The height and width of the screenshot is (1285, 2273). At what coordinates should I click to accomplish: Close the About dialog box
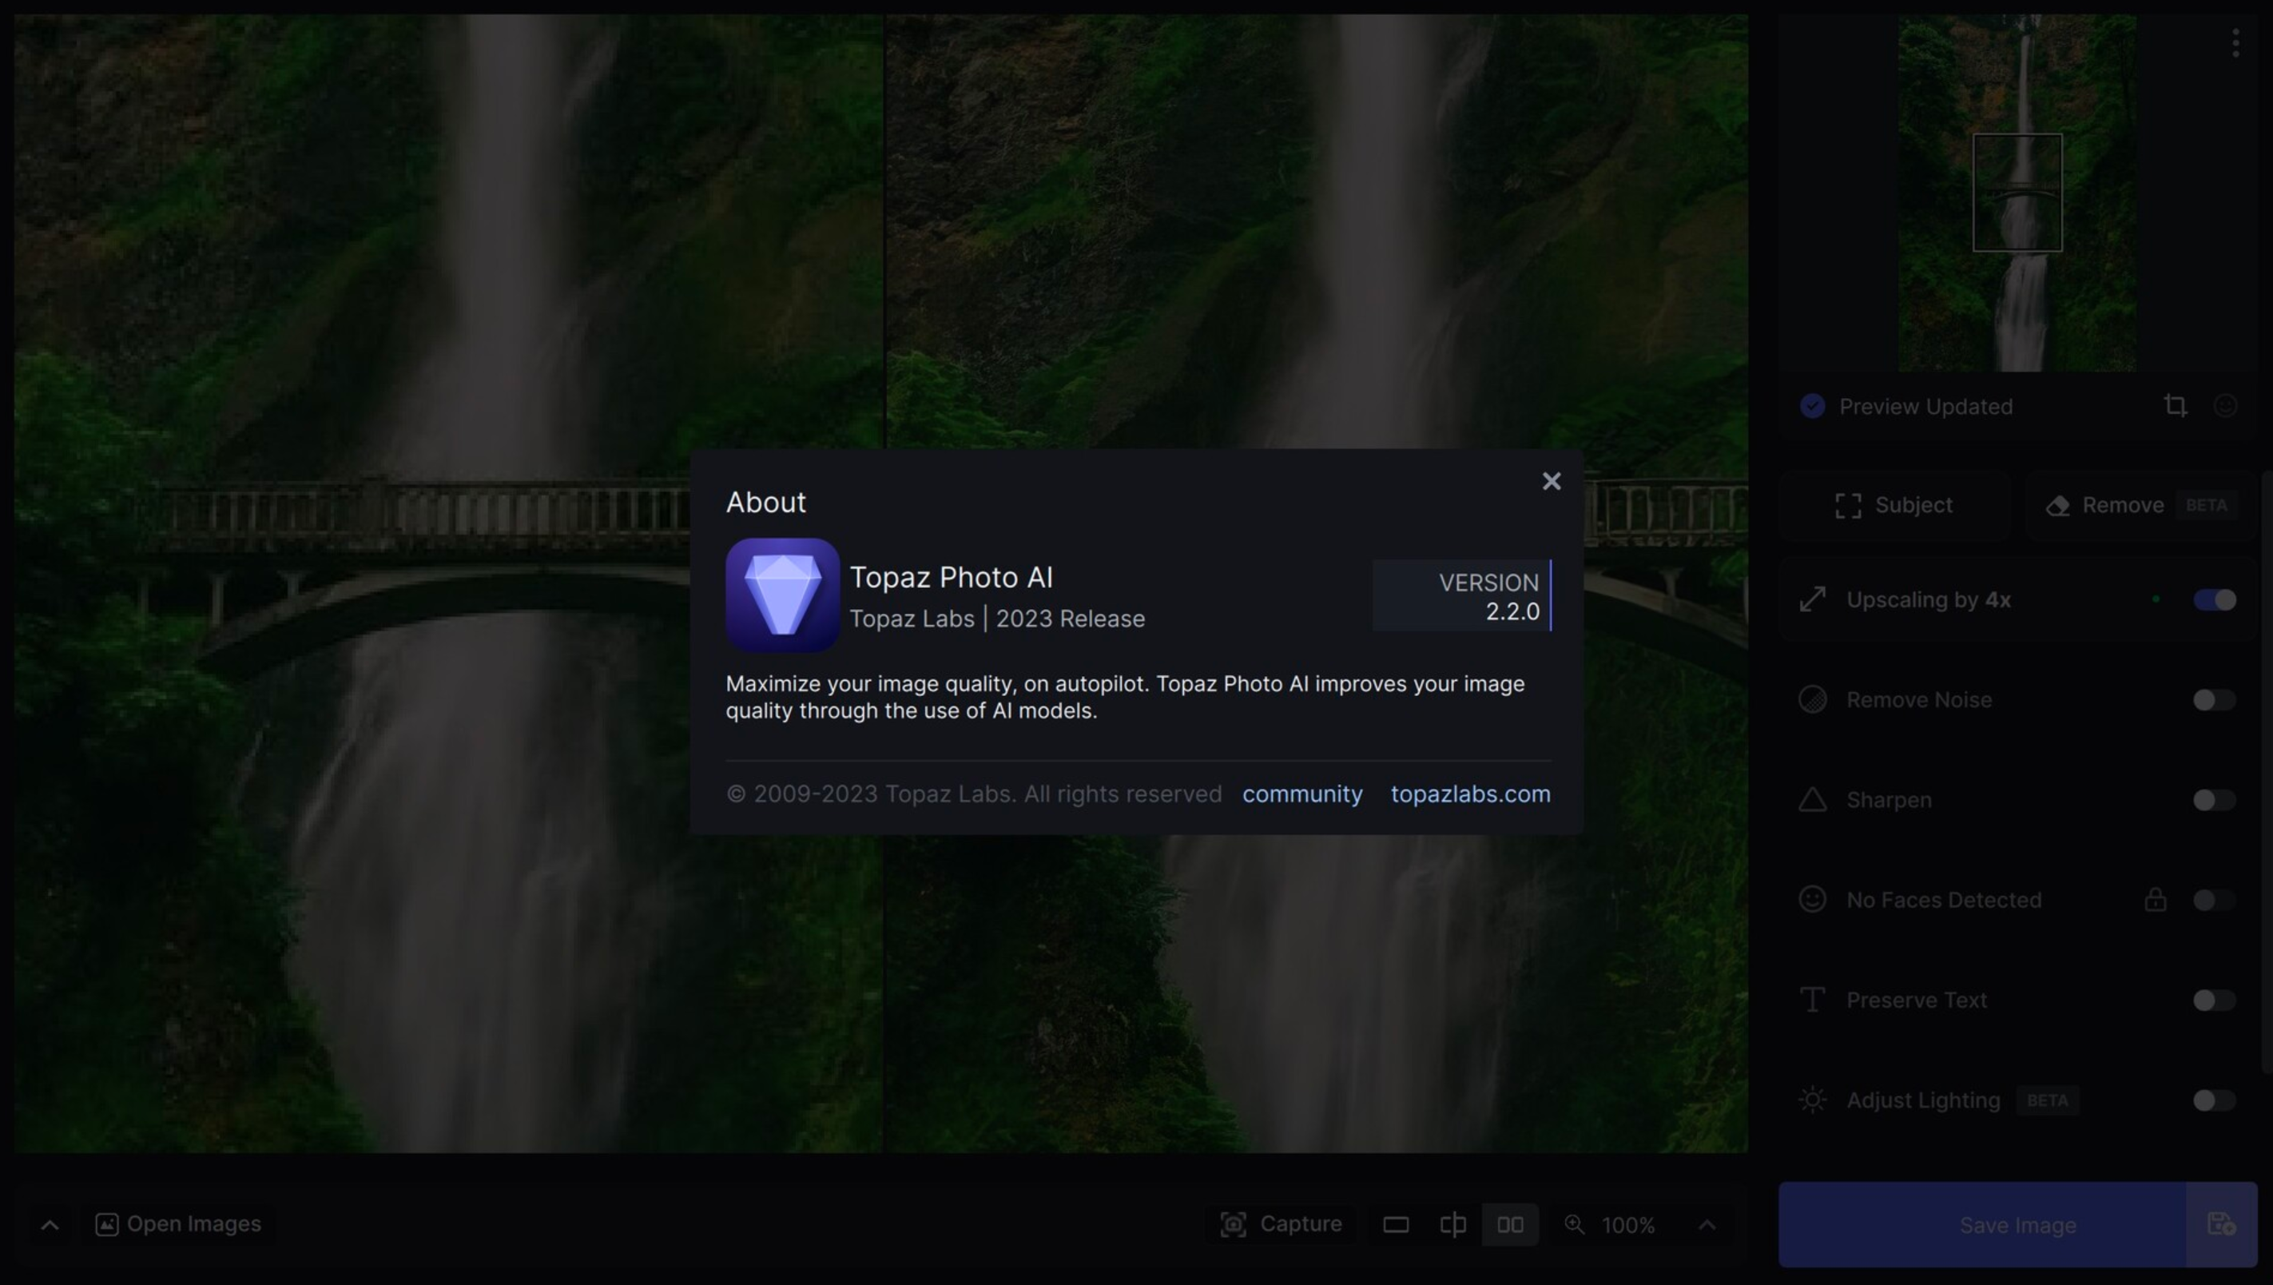click(1550, 481)
